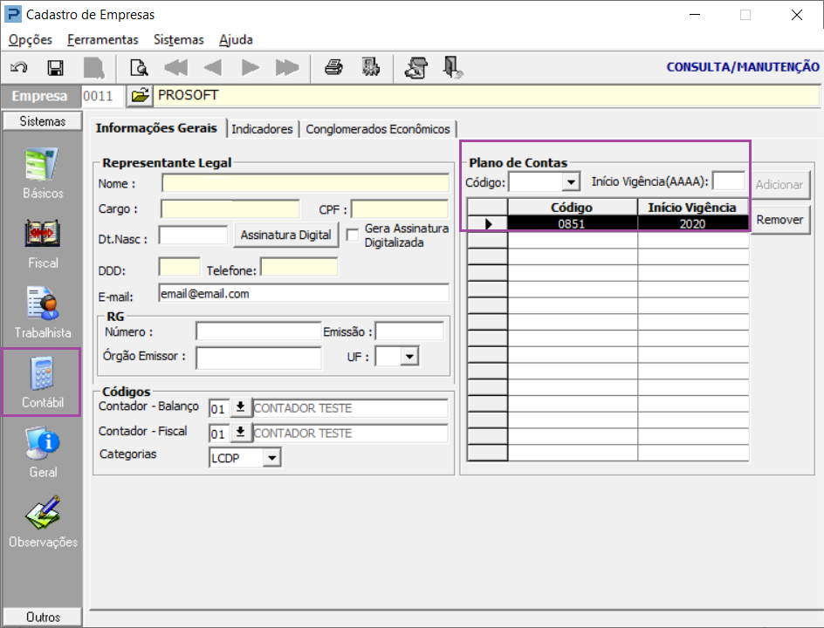Click the PROSOFT company name field

coord(485,96)
